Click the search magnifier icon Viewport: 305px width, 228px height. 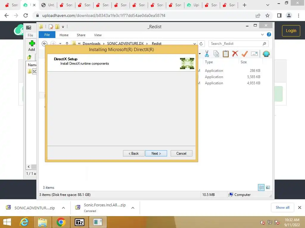(x=264, y=44)
